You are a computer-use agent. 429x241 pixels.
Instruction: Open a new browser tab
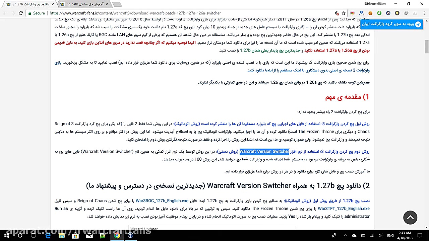(117, 4)
